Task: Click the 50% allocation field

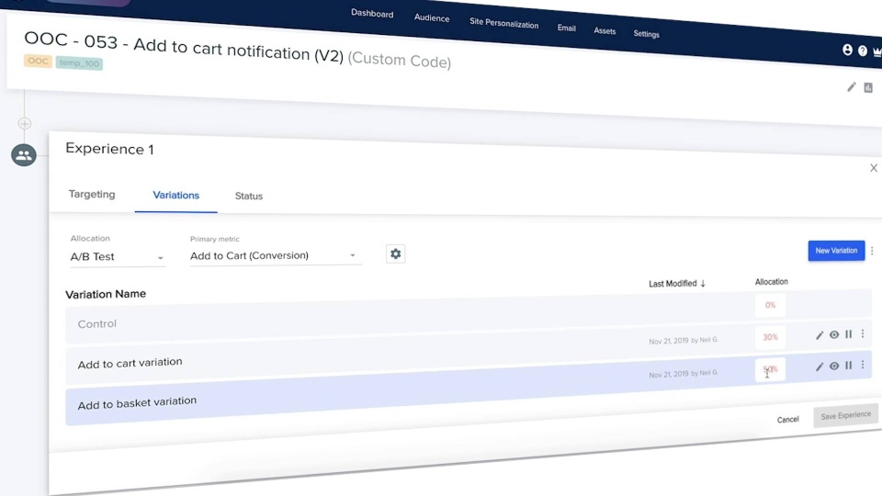Action: click(770, 369)
